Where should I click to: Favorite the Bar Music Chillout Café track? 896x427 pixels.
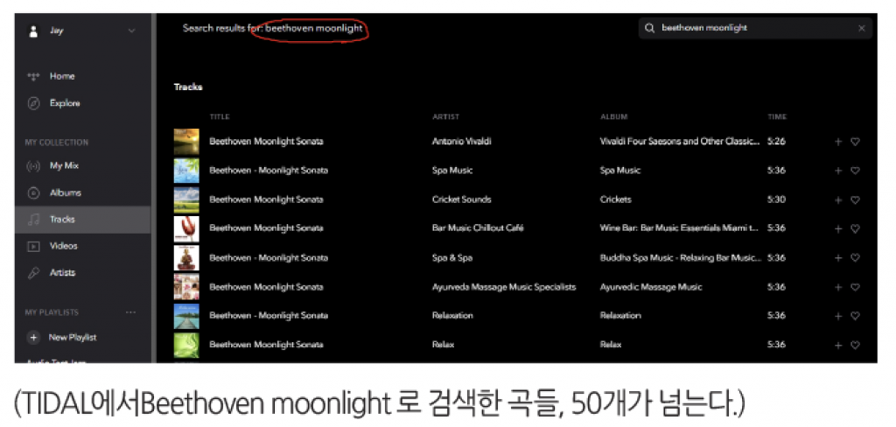(856, 228)
